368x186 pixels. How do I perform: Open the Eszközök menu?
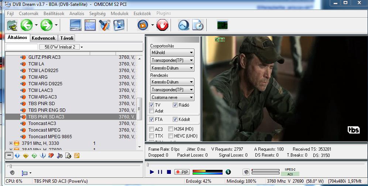point(142,14)
